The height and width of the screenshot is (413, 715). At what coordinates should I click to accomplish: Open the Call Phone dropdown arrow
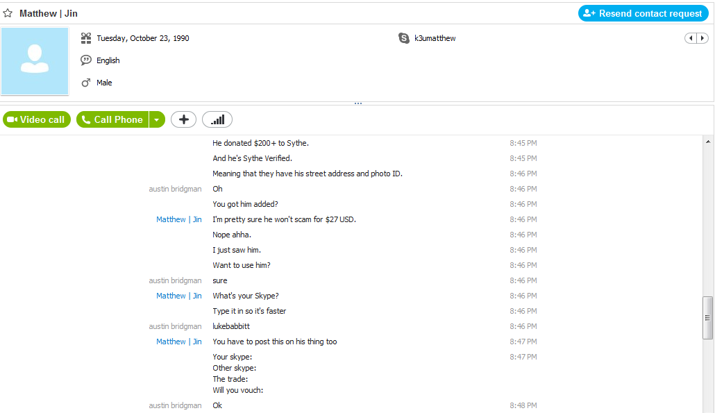point(157,119)
